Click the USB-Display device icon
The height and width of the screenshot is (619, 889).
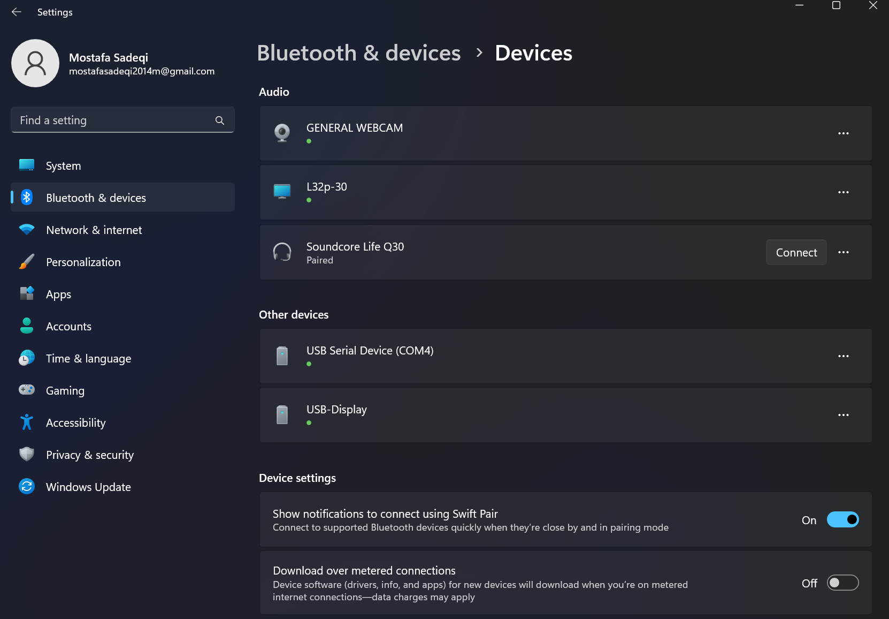282,414
